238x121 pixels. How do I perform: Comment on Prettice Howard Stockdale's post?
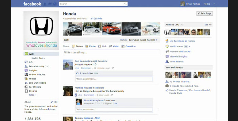89,95
